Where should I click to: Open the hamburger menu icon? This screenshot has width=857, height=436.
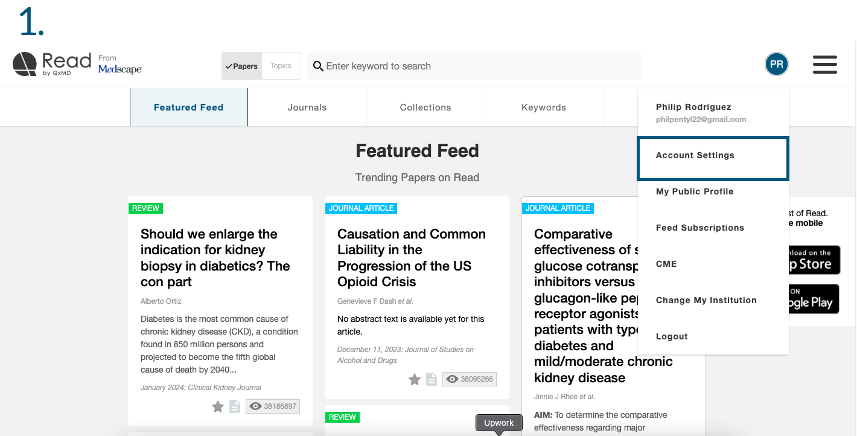point(824,65)
